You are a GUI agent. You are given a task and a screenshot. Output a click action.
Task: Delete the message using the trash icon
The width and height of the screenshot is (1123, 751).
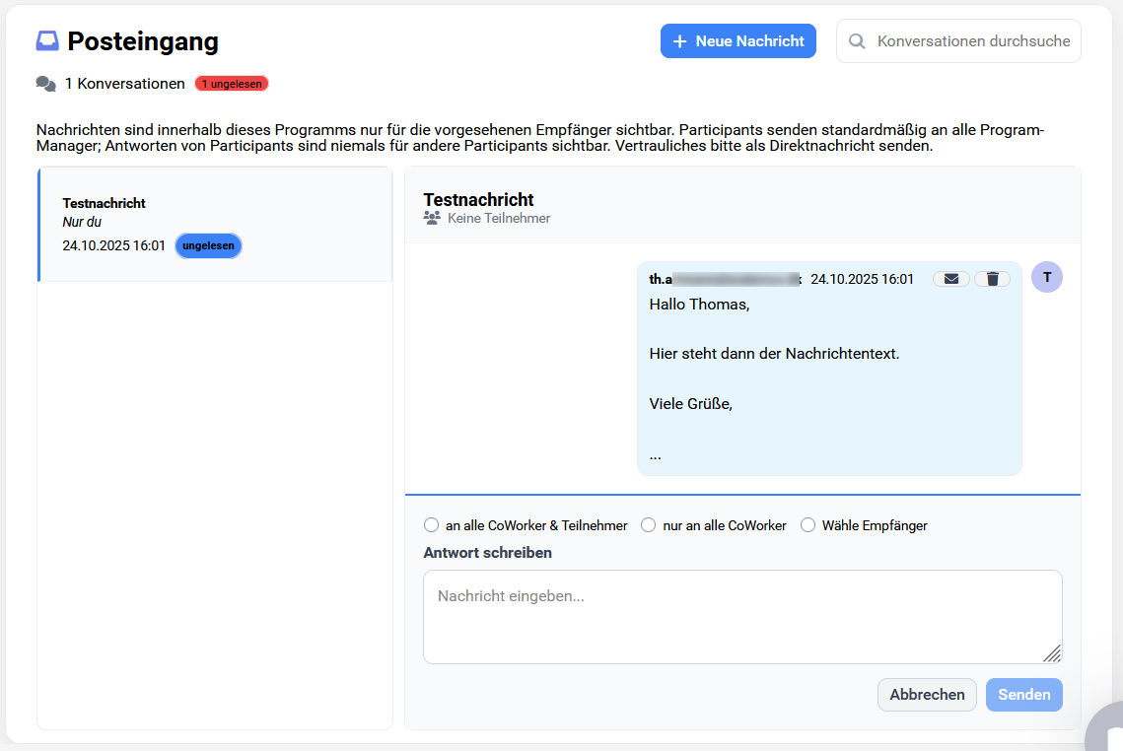[x=992, y=279]
